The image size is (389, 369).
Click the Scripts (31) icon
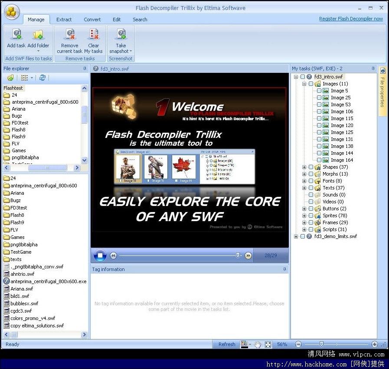tap(317, 230)
